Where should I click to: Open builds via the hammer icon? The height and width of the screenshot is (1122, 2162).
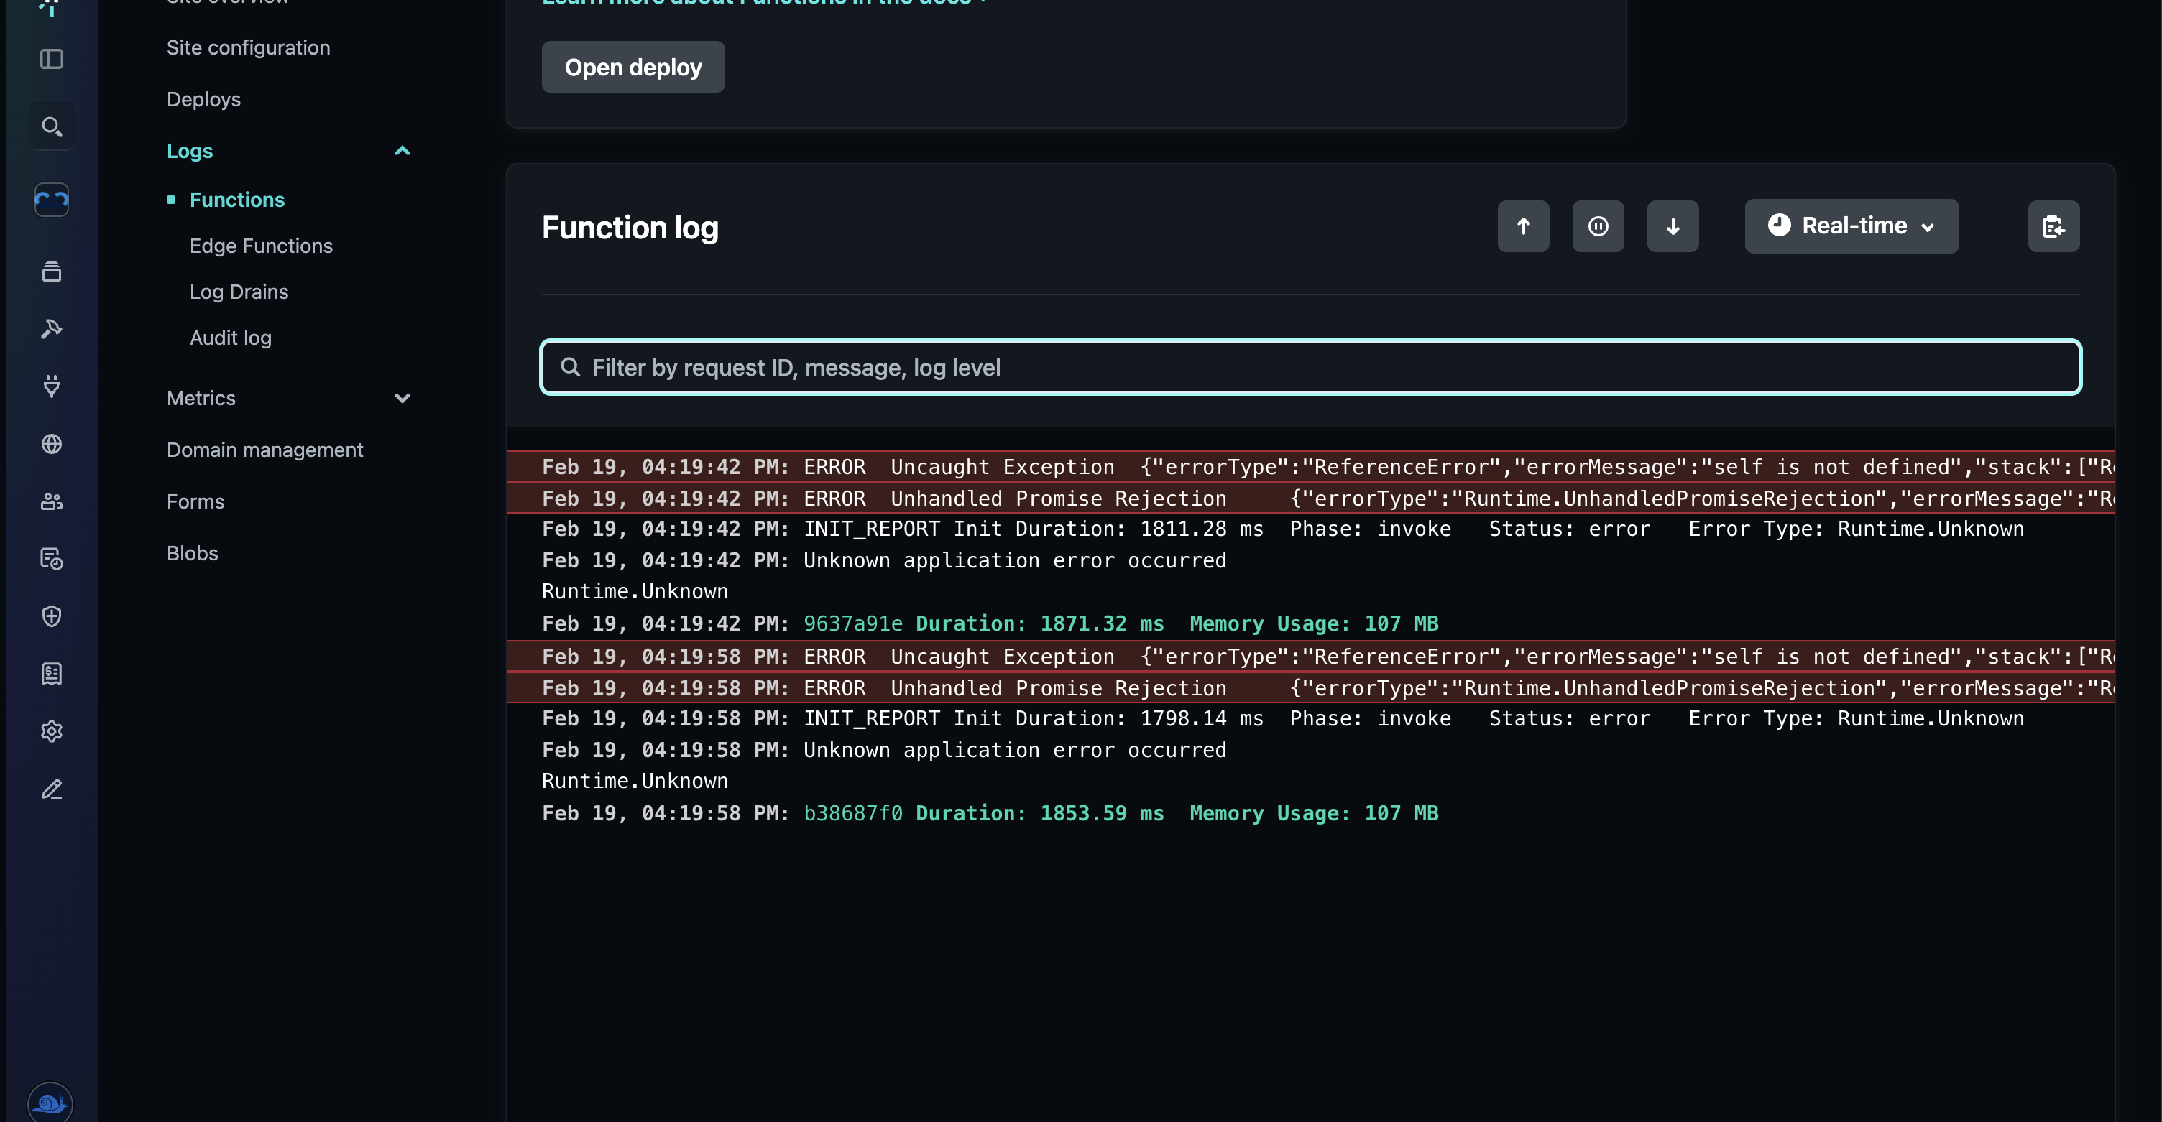51,329
